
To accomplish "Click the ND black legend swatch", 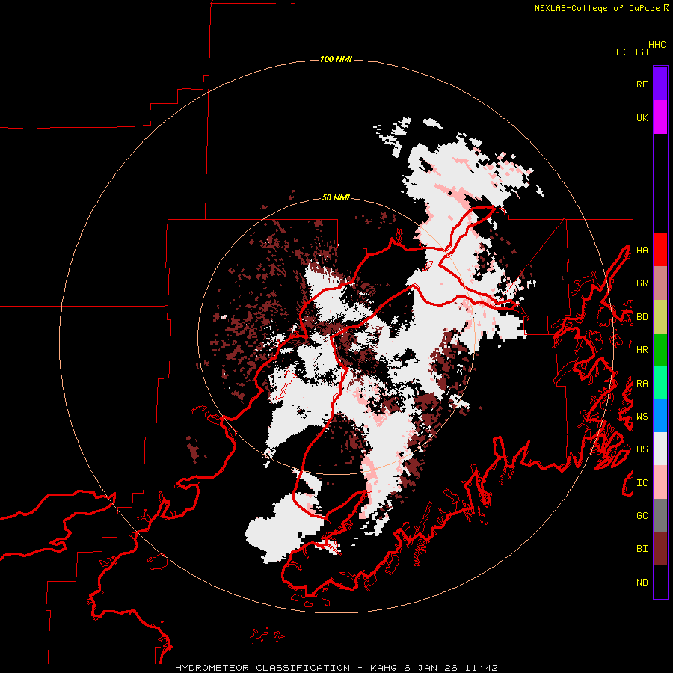I will pos(660,582).
